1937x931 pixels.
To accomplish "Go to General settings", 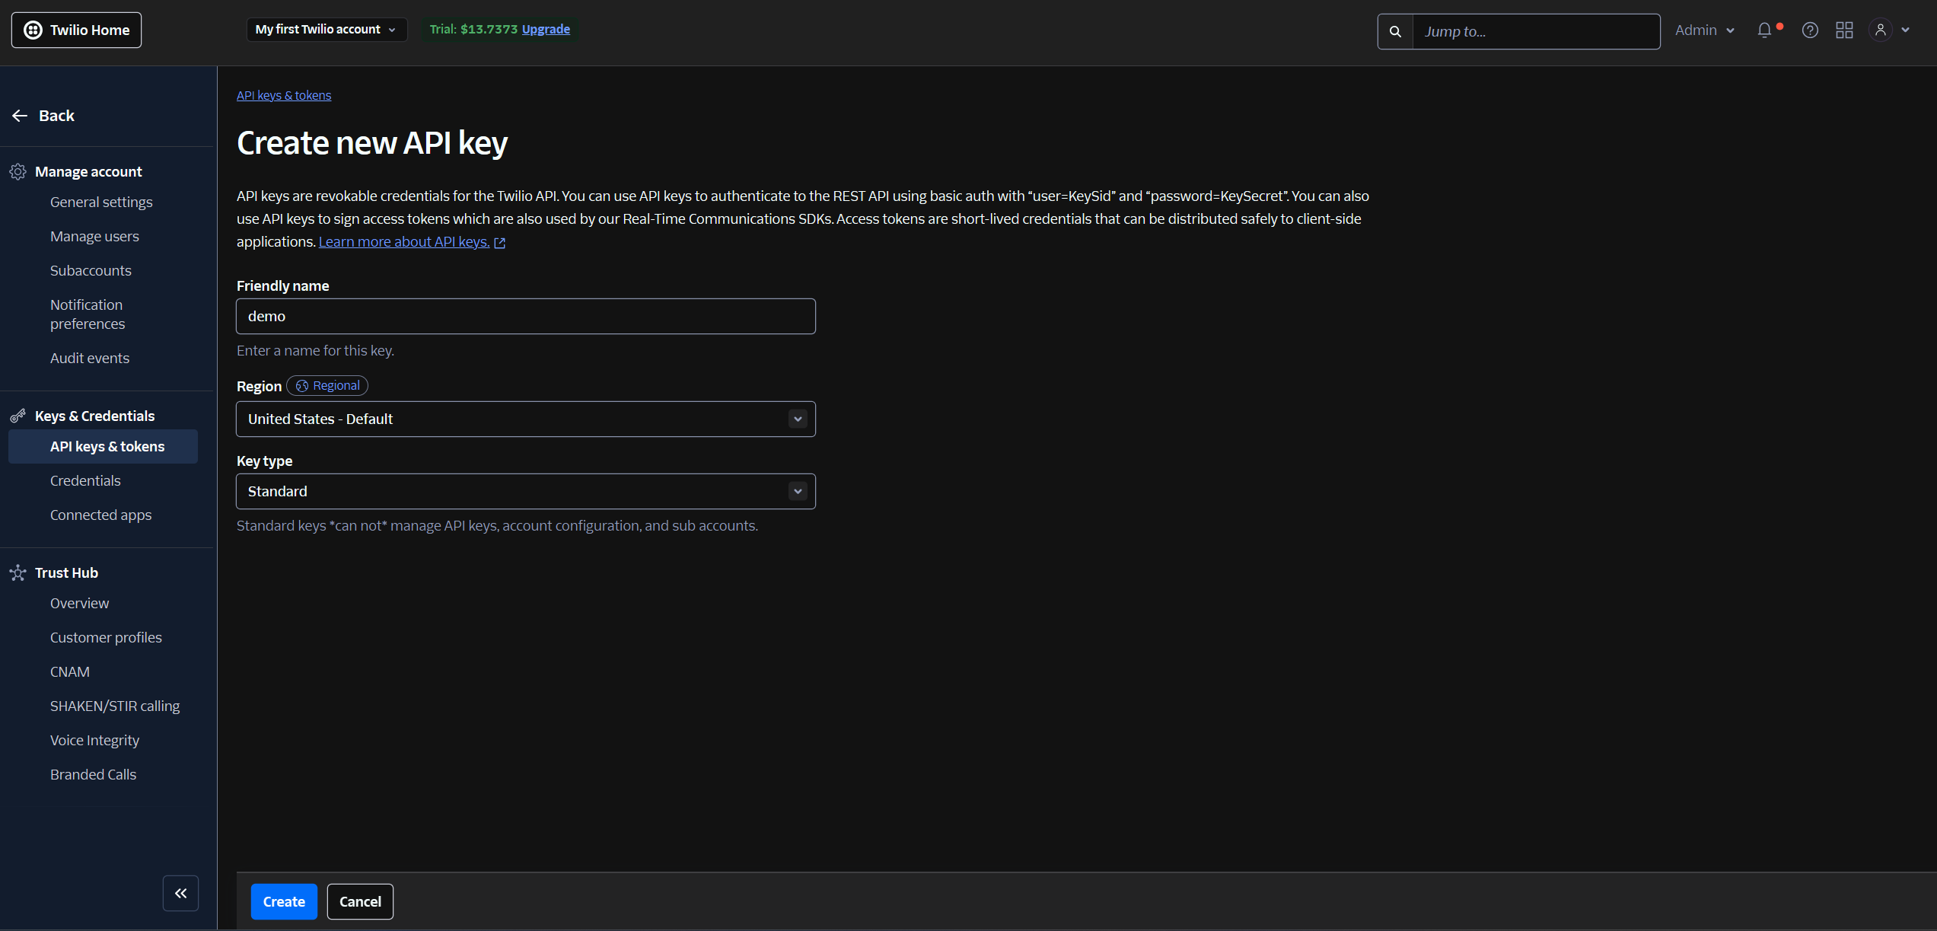I will 101,202.
